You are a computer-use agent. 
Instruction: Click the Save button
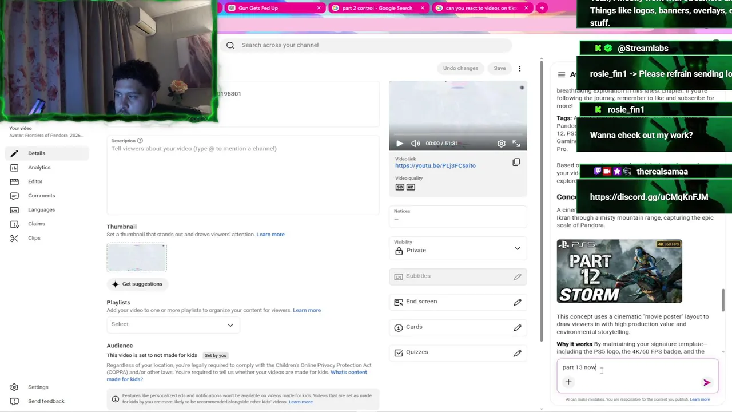tap(500, 69)
